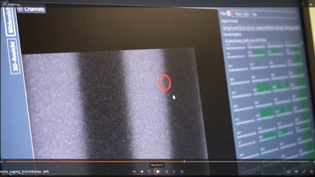Switch the video to full screen mode
This screenshot has width=315, height=177.
coord(304,172)
